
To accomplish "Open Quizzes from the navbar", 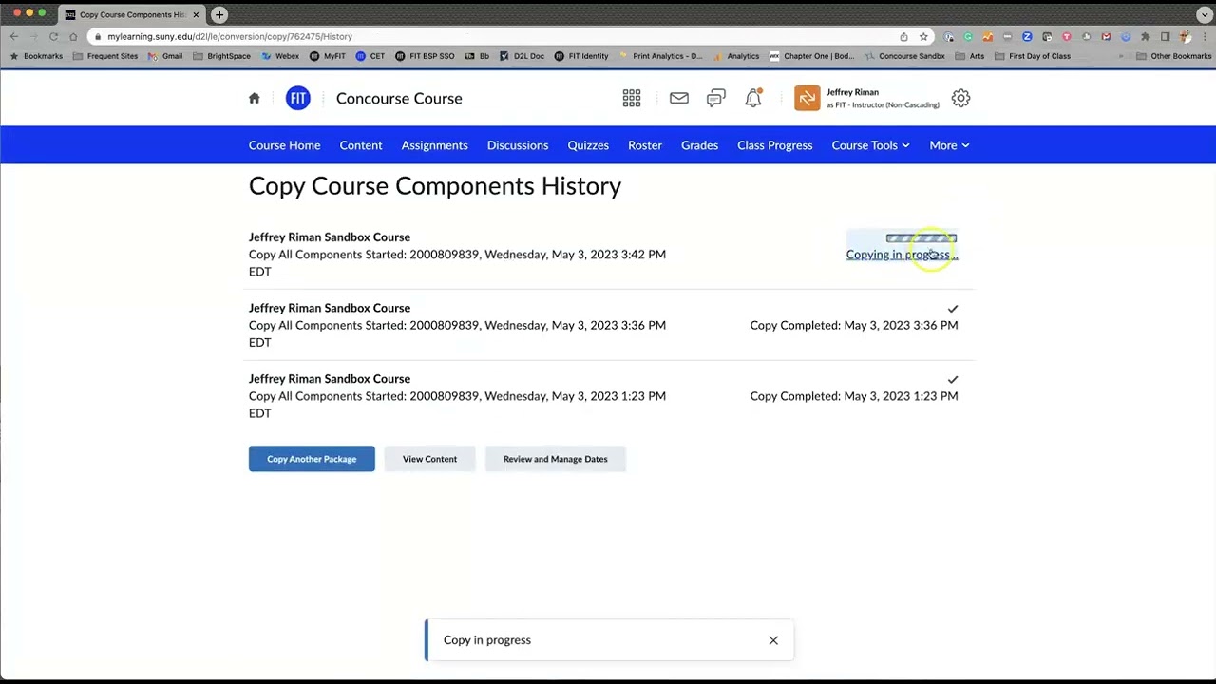I will pos(588,145).
